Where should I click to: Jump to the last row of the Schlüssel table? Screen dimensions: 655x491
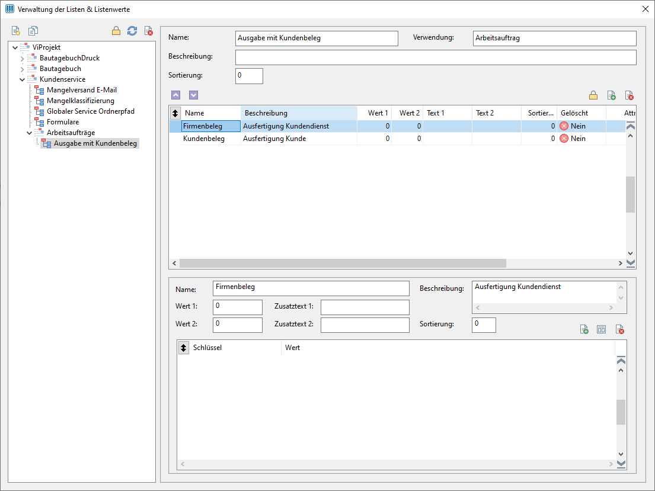point(621,463)
